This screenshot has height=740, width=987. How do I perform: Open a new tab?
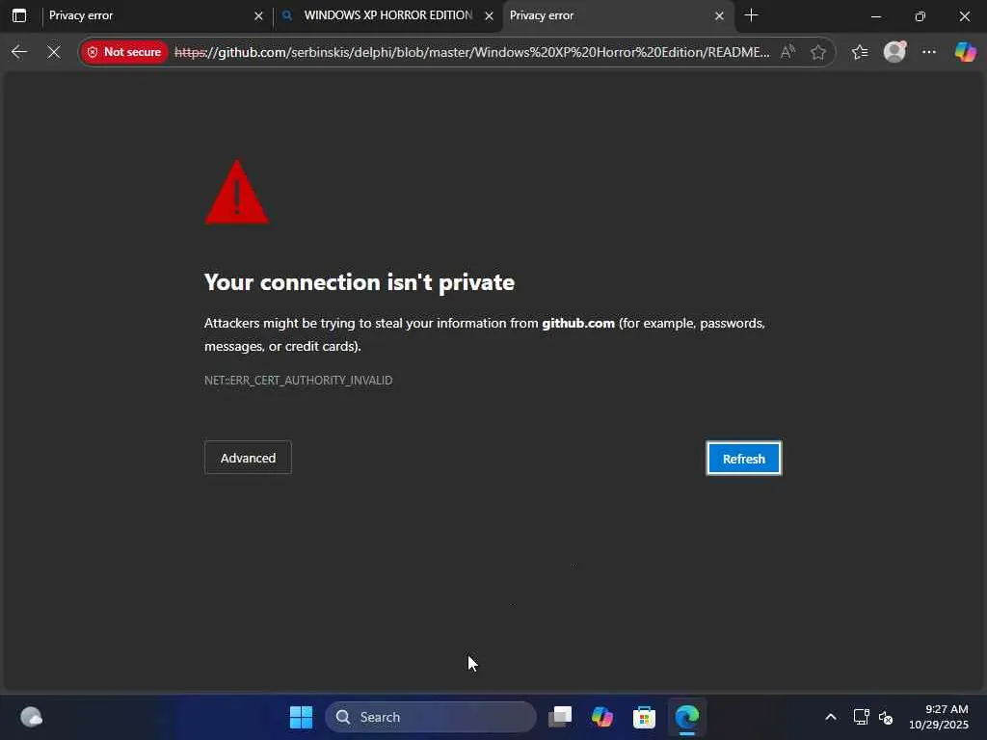point(751,15)
